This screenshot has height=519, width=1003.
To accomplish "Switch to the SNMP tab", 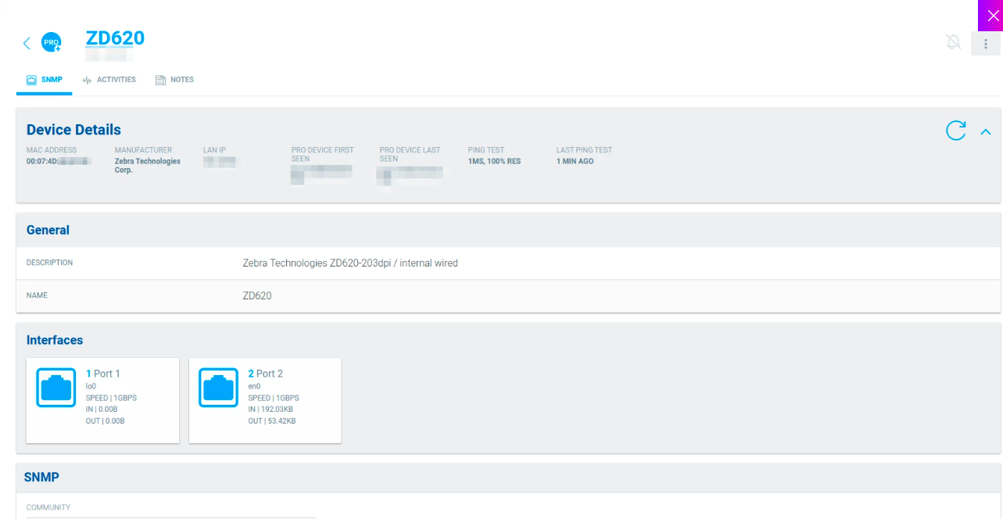I will (45, 80).
